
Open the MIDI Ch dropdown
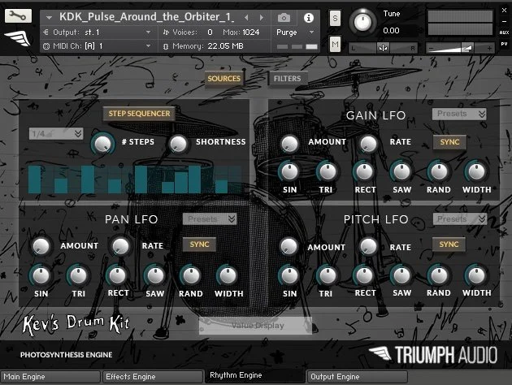click(98, 46)
